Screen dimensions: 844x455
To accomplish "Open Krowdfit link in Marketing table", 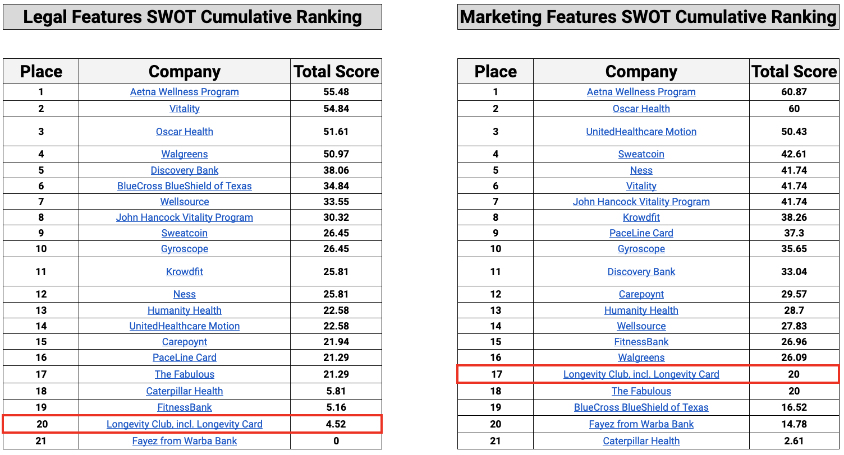I will point(641,217).
